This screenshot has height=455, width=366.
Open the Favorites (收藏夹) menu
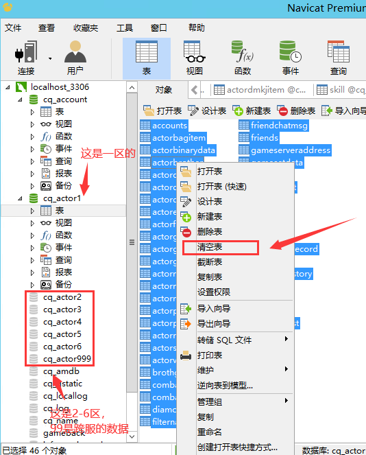coord(86,27)
